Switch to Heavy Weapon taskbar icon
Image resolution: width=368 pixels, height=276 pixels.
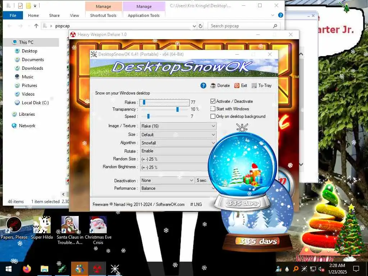[x=97, y=269]
